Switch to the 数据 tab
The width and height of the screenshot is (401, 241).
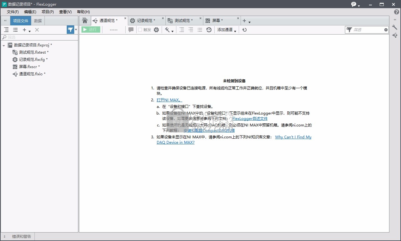point(38,21)
